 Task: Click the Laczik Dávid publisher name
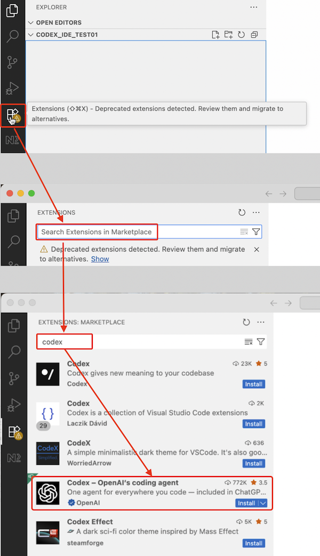(x=87, y=423)
